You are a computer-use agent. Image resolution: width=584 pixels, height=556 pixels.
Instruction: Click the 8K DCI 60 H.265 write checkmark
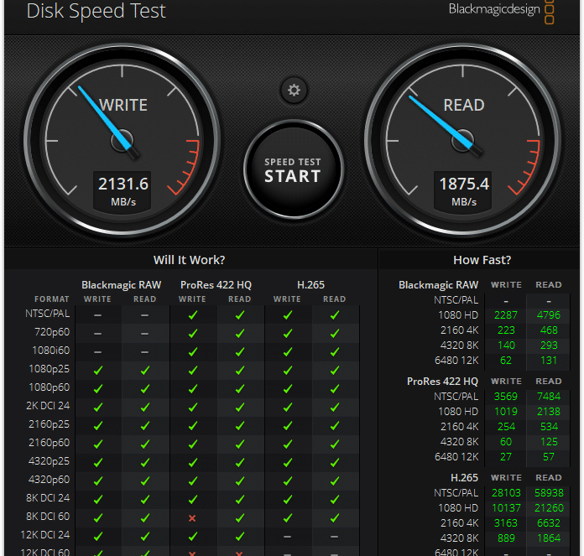point(288,517)
